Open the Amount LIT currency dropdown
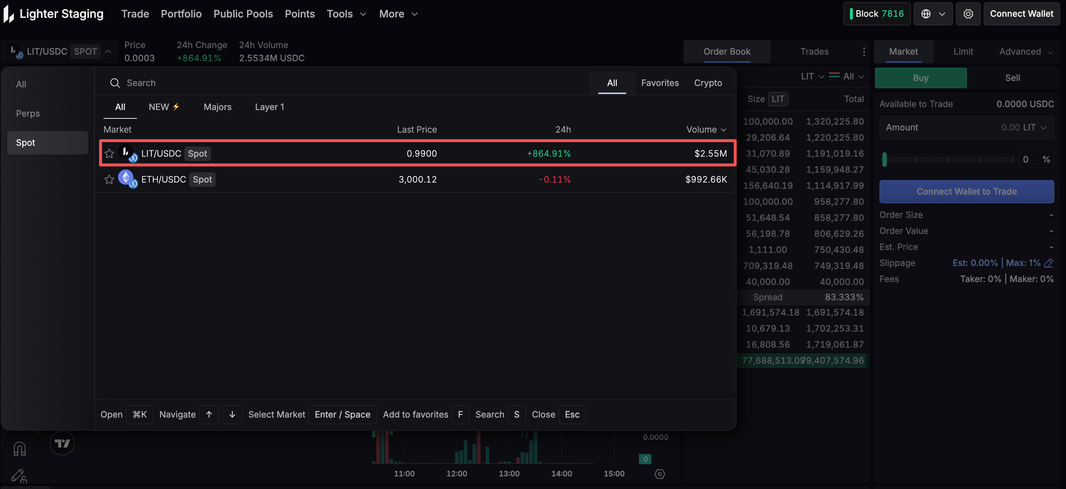 pos(1035,128)
